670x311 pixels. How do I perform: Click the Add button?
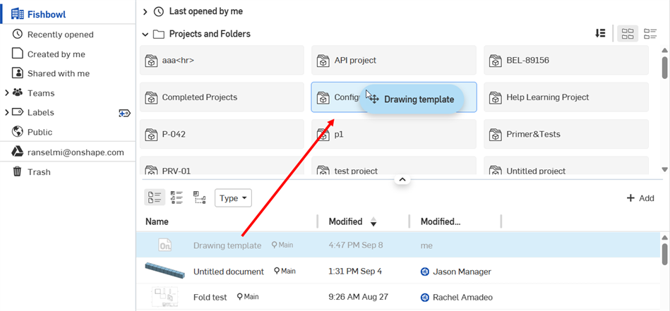(640, 198)
